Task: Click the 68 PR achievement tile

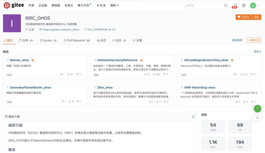Action: tap(240, 127)
